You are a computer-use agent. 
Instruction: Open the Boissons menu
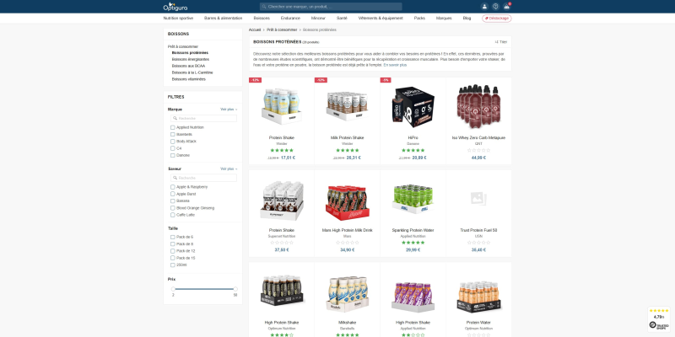click(262, 19)
